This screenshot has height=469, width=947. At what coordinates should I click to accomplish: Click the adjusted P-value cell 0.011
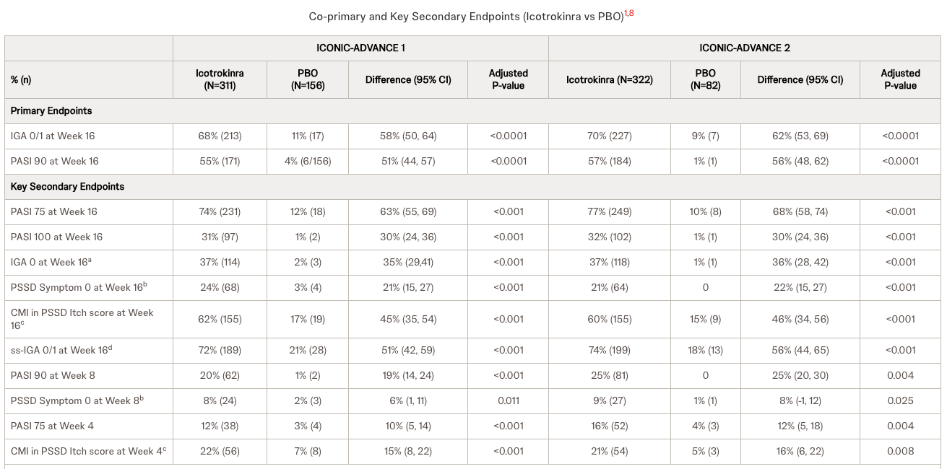coord(508,400)
